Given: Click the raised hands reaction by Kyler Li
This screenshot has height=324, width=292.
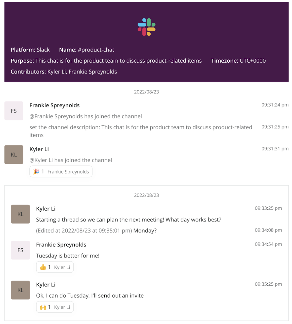Looking at the screenshot, I should tap(55, 307).
